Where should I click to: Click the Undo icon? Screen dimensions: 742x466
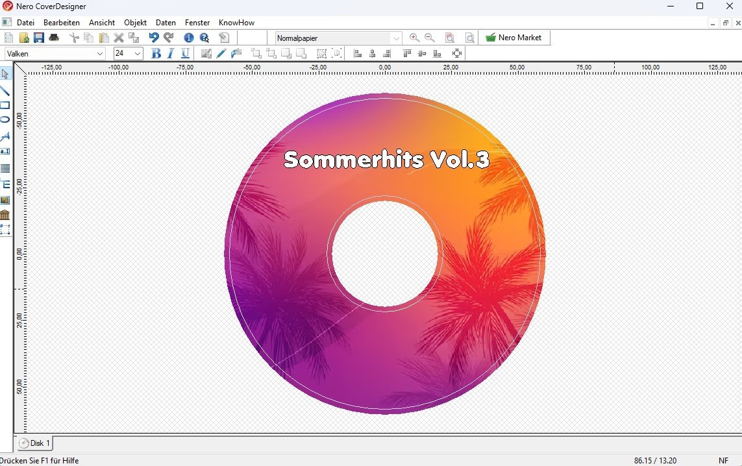pyautogui.click(x=154, y=38)
